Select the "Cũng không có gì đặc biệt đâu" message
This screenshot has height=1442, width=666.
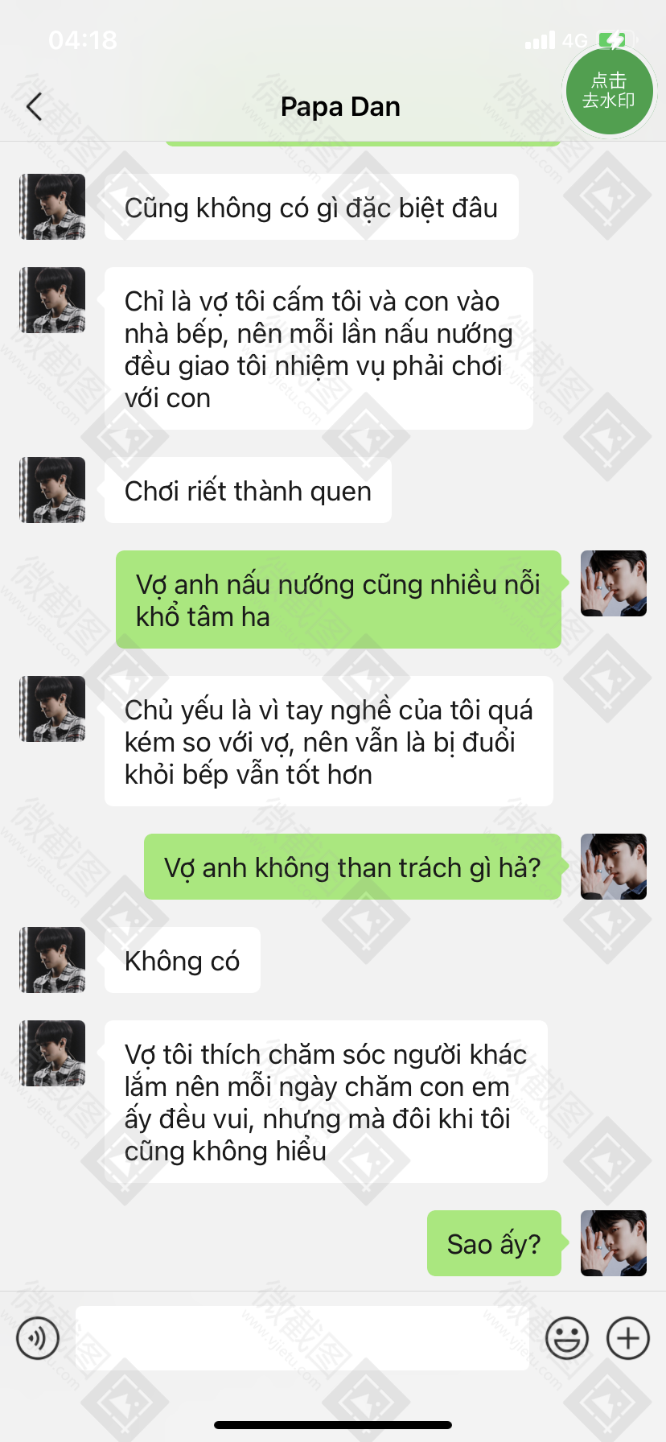pyautogui.click(x=311, y=207)
